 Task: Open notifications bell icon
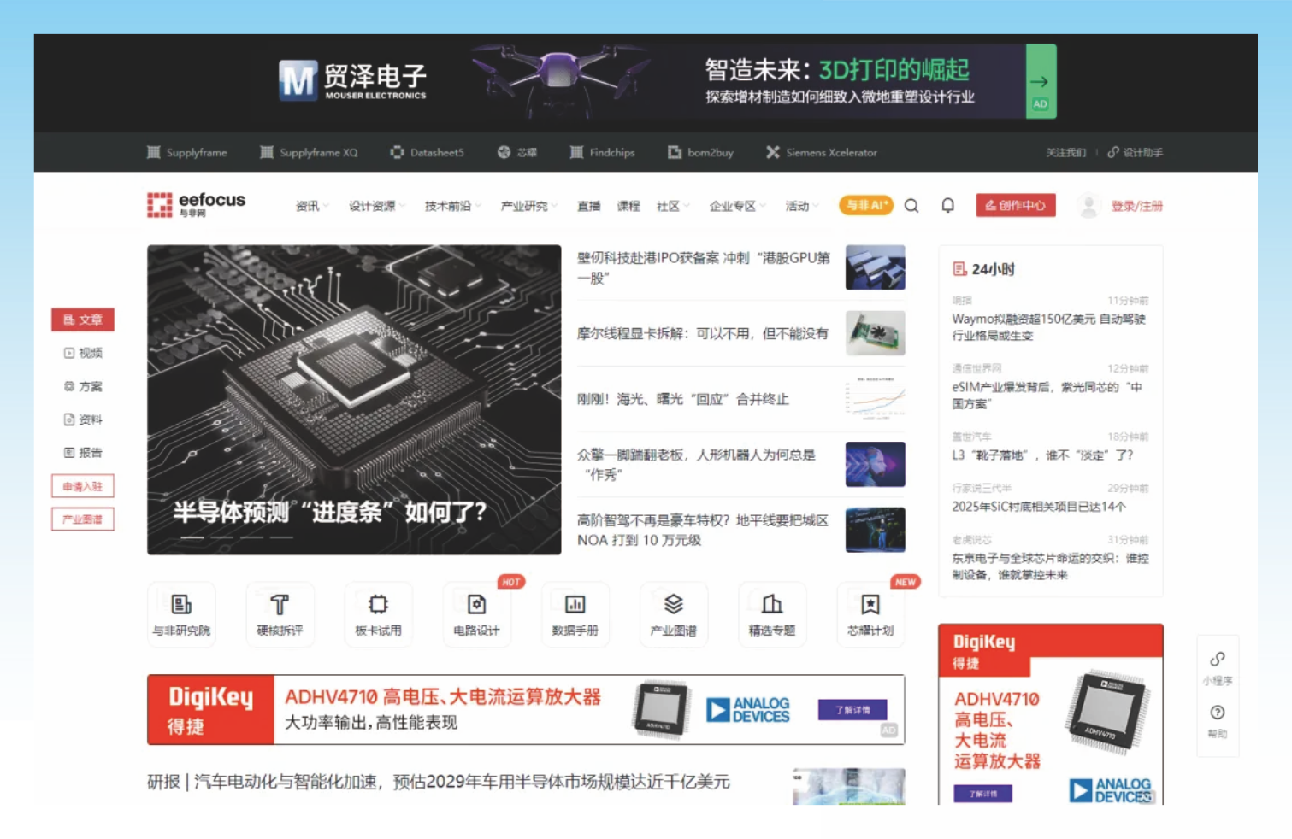pos(947,206)
